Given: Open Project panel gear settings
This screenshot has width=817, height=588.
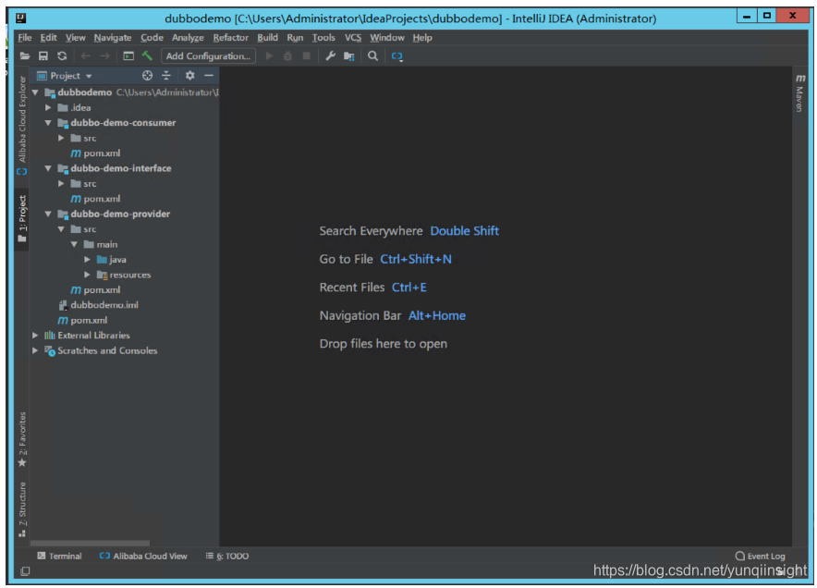Looking at the screenshot, I should [189, 76].
